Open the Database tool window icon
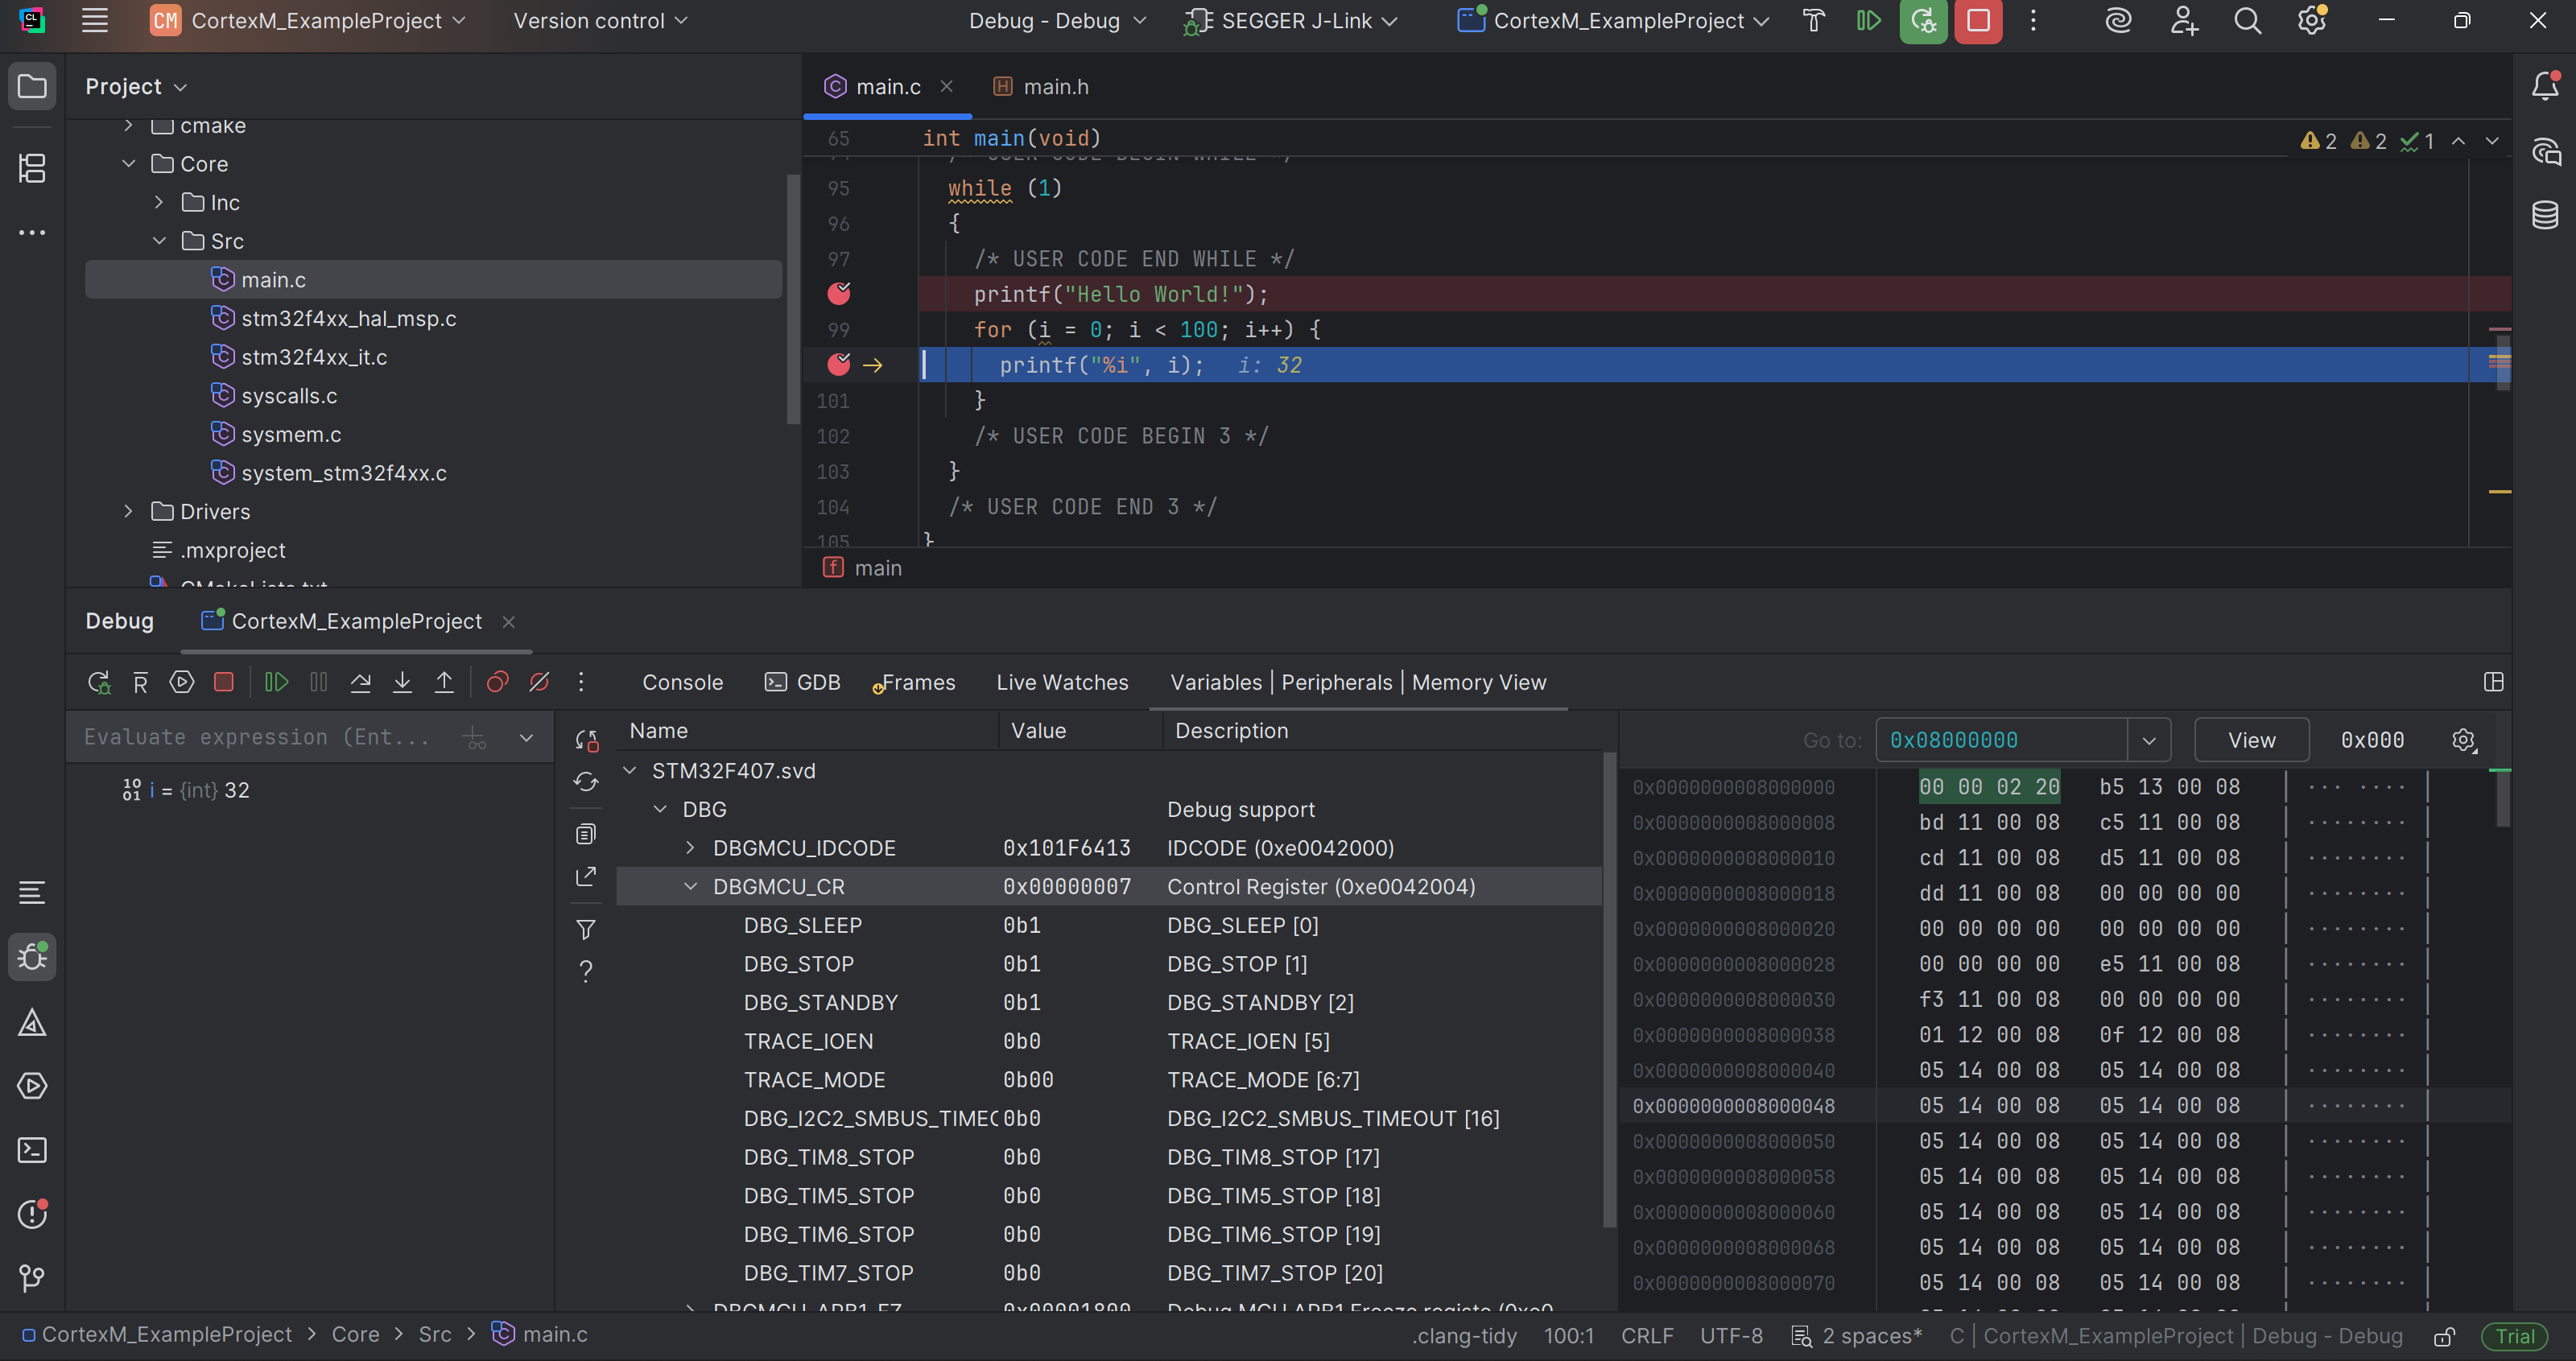 (x=2545, y=214)
